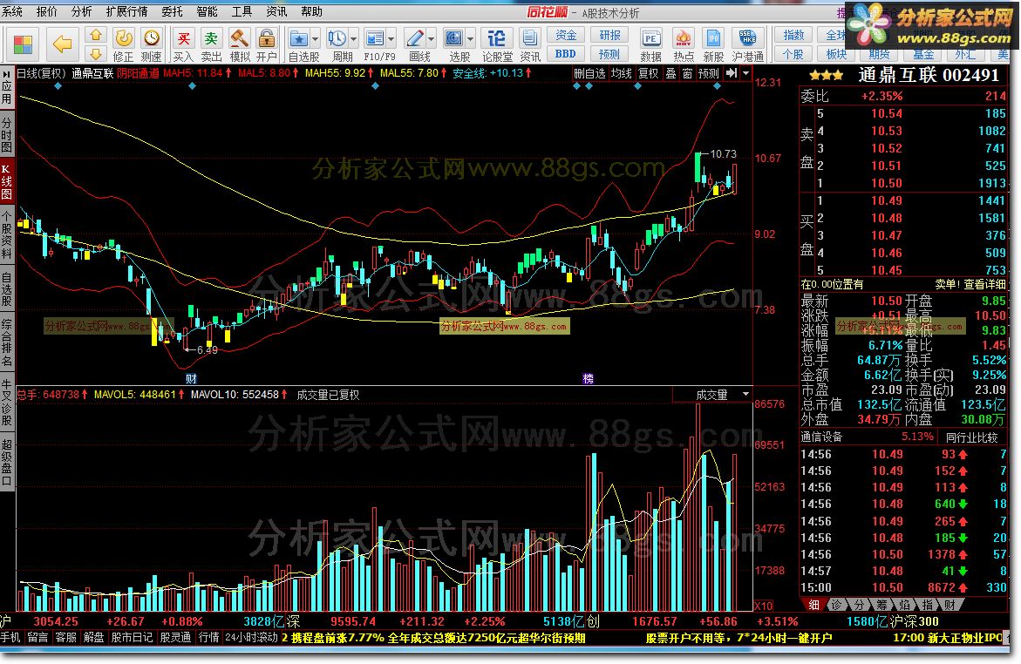The width and height of the screenshot is (1021, 664).
Task: Select the 综合排名 sidebar tab
Action: 6,343
